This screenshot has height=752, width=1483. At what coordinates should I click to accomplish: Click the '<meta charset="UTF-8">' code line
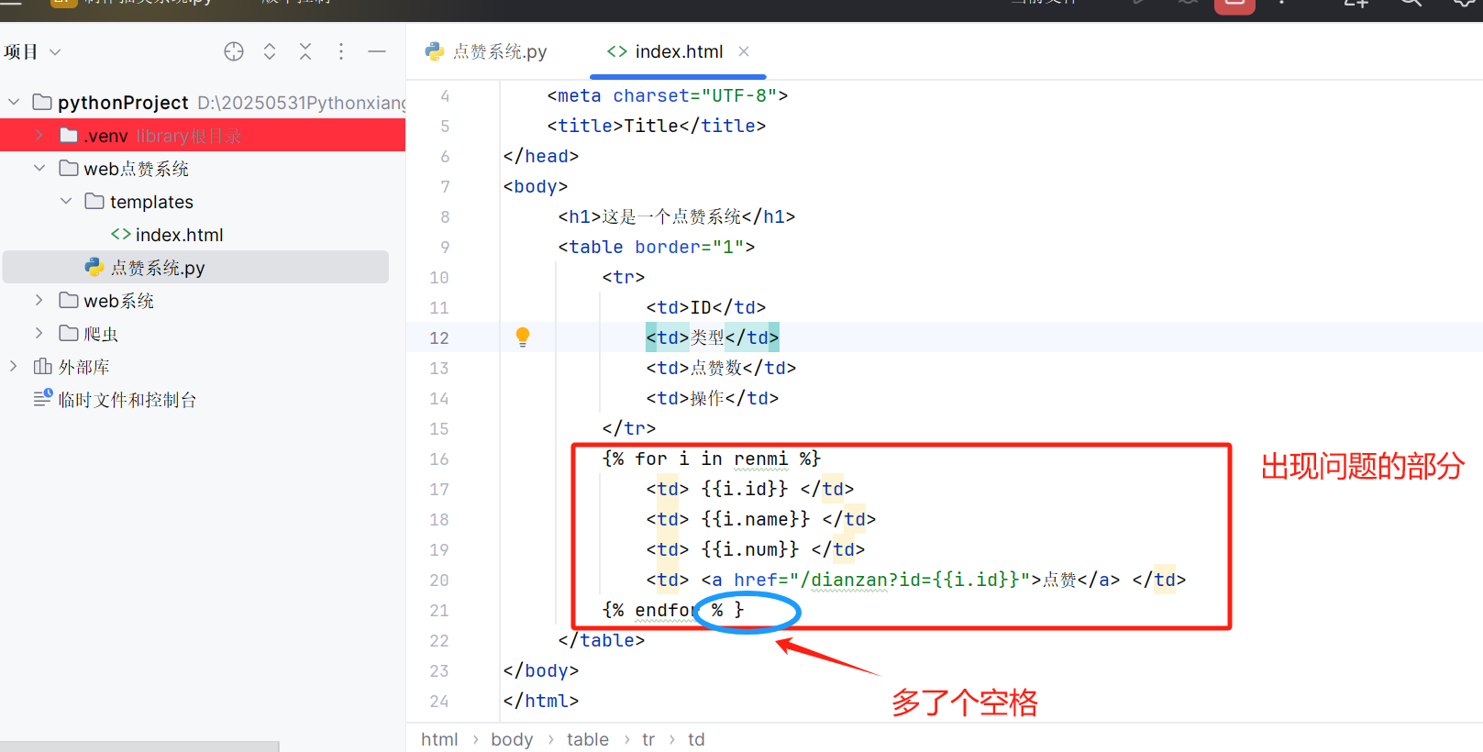coord(668,95)
